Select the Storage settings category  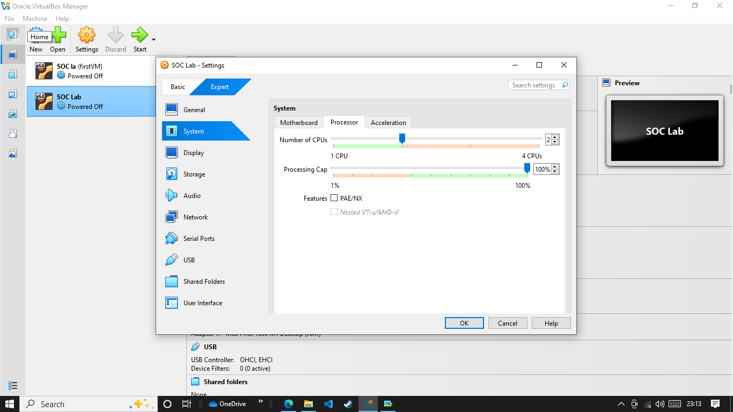206,174
